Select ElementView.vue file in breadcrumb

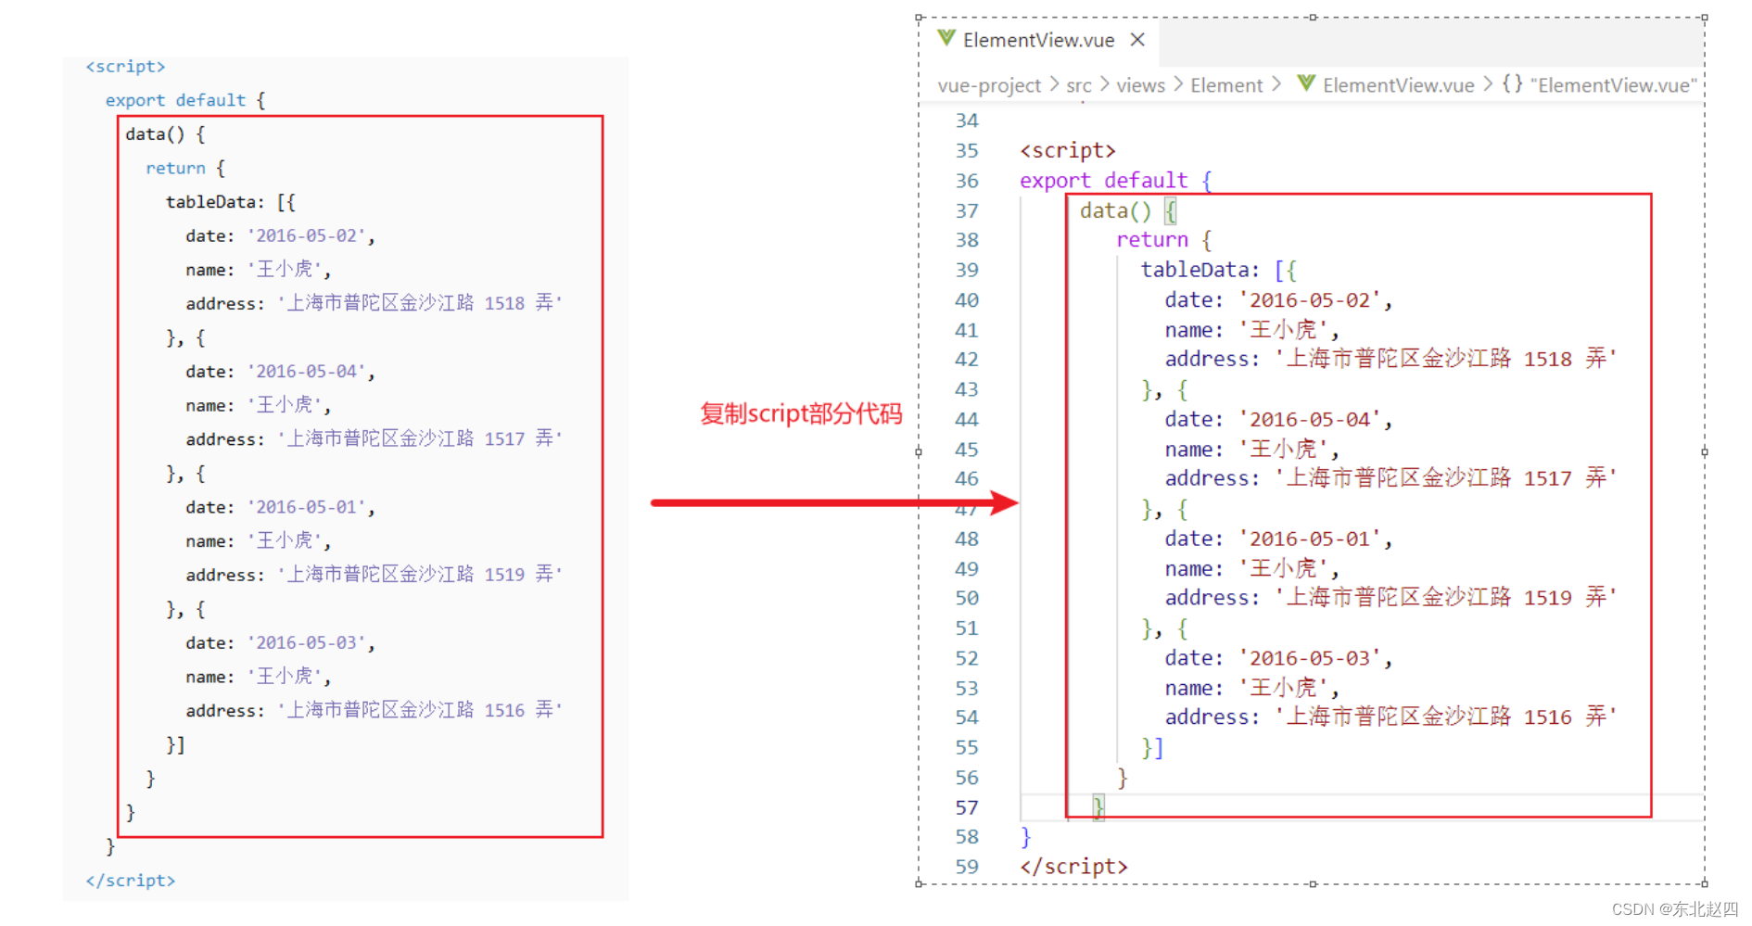(1398, 85)
